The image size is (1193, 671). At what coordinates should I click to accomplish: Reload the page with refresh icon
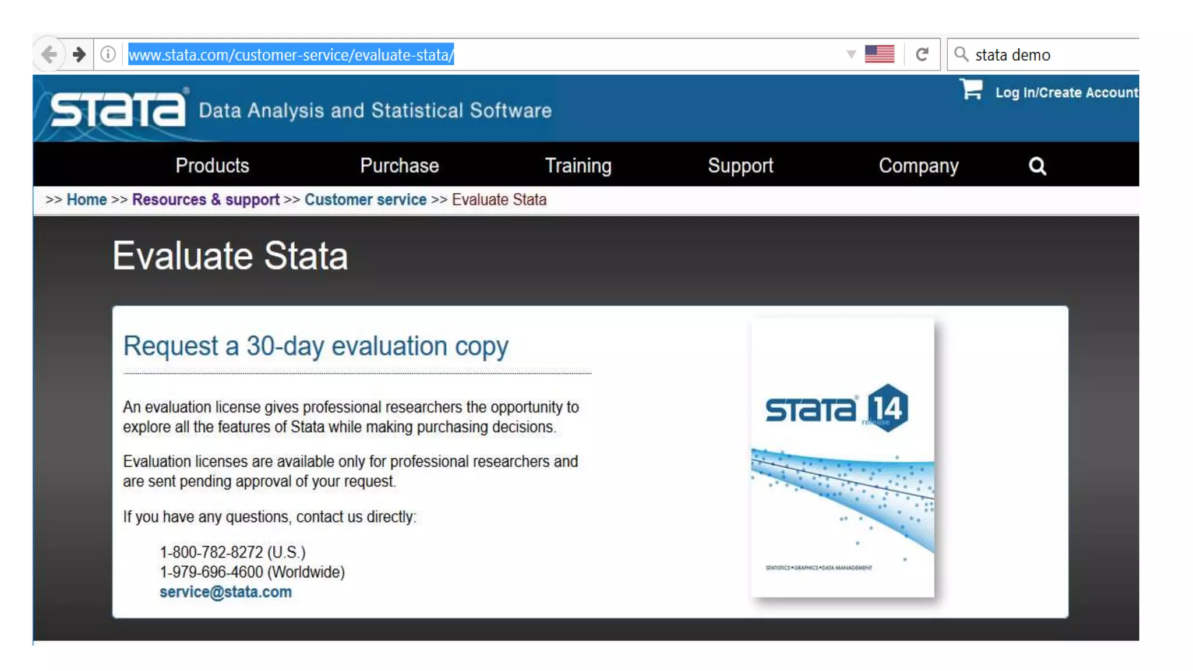922,55
